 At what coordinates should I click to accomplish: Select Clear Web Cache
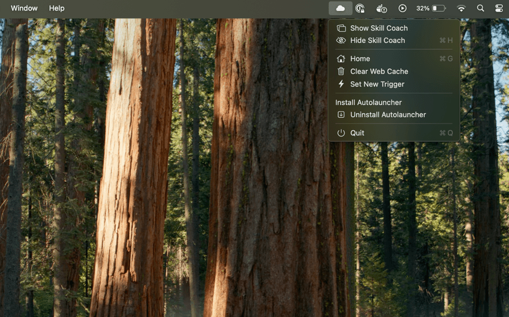(x=394, y=71)
